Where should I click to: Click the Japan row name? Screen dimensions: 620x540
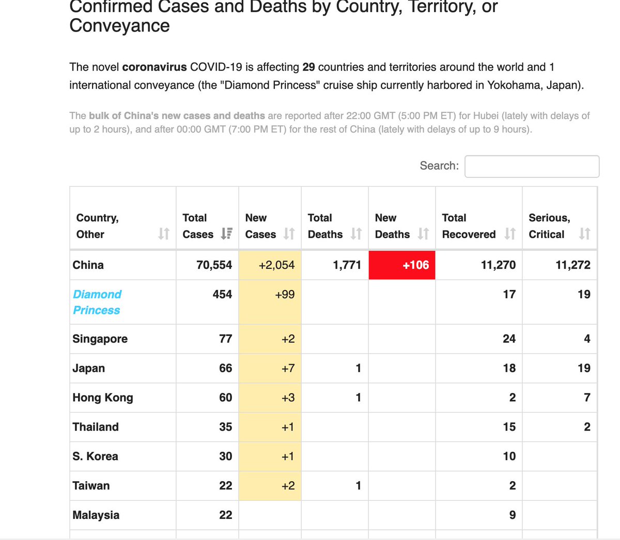tap(89, 368)
